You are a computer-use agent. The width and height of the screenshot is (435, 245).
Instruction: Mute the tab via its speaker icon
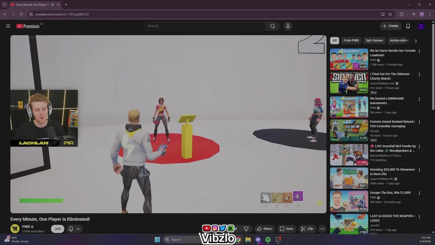(52, 5)
